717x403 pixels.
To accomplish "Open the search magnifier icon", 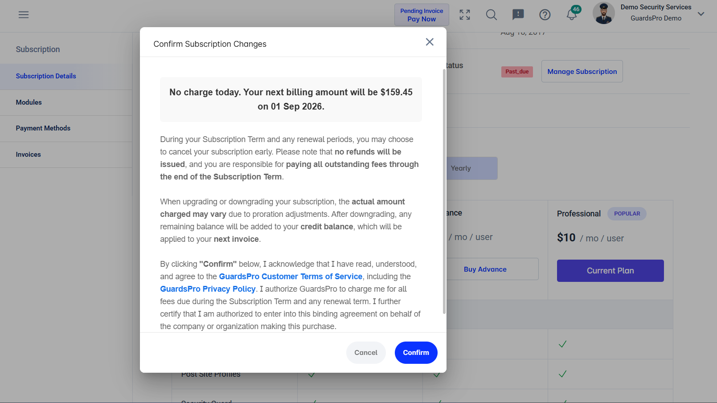I will pos(492,15).
